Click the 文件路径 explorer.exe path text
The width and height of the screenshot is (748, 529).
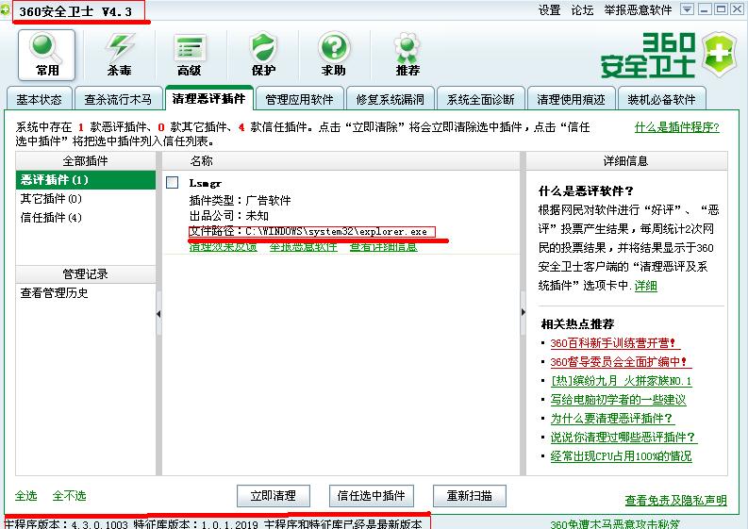[x=308, y=232]
